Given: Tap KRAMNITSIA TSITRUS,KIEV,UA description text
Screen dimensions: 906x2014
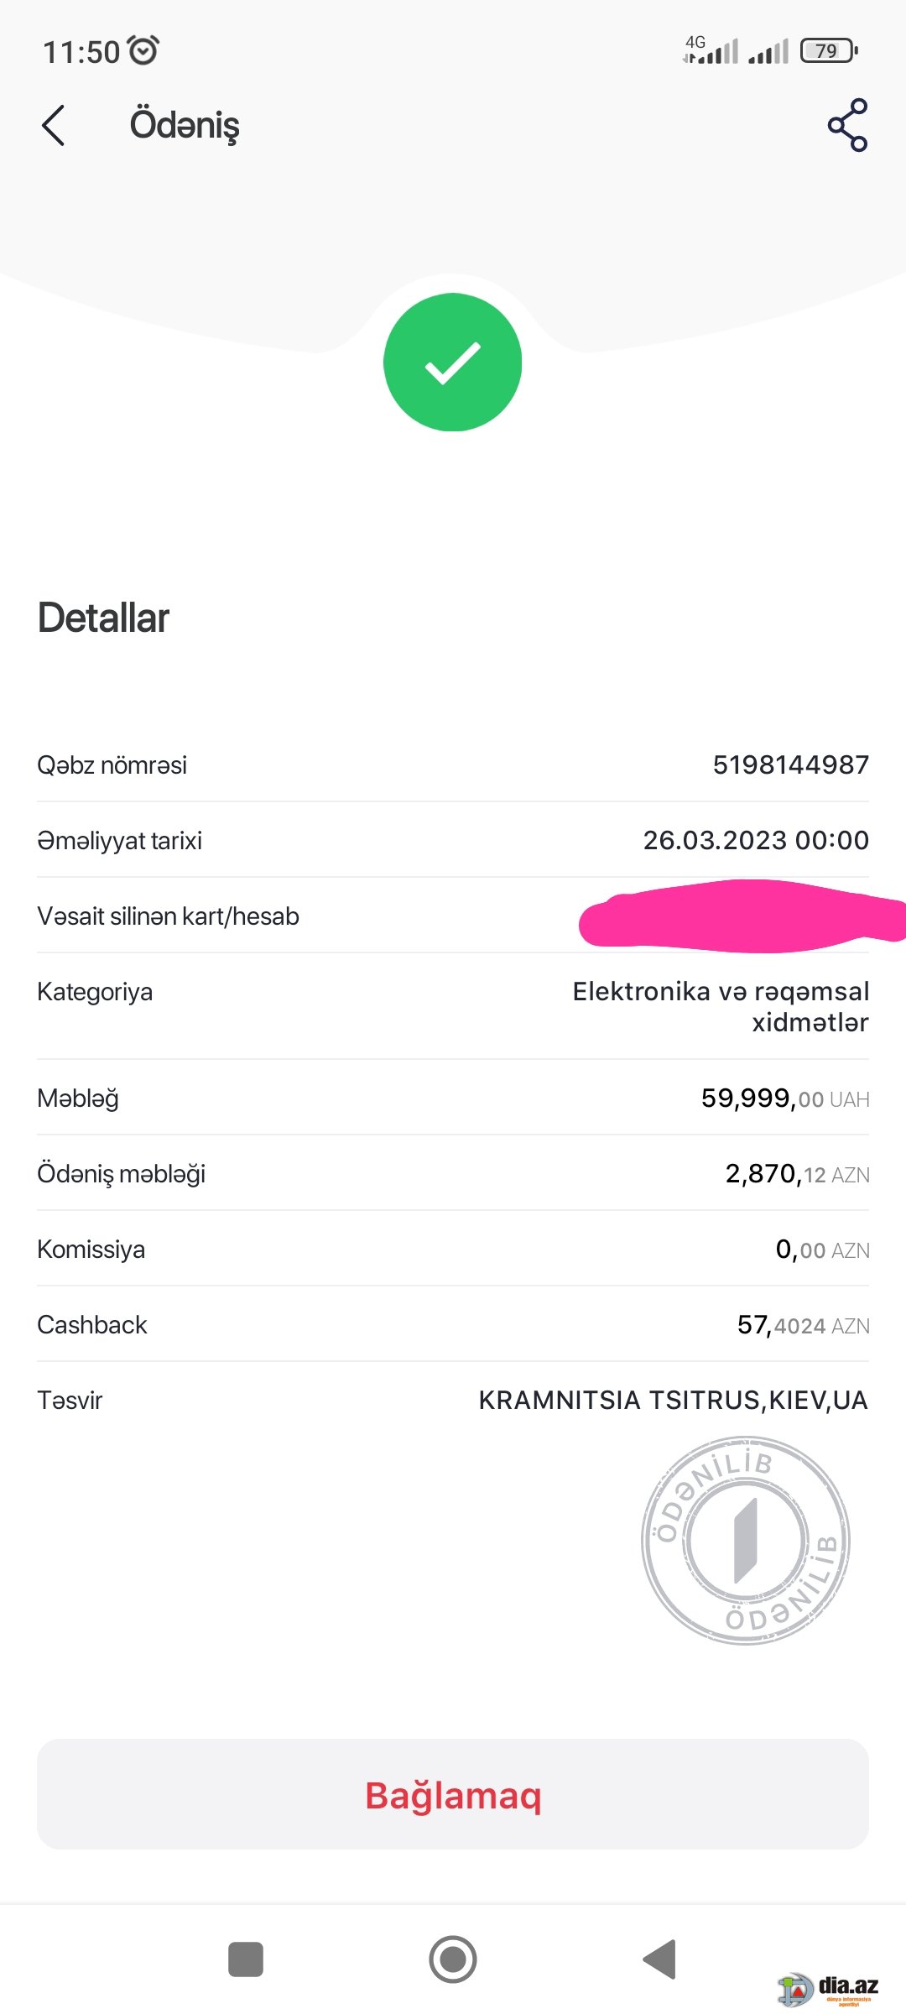Looking at the screenshot, I should (x=674, y=1400).
